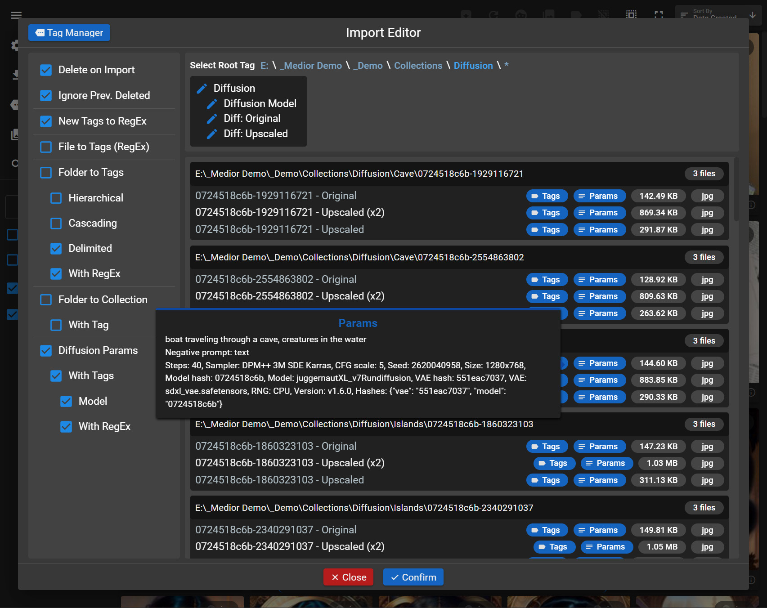Viewport: 767px width, 608px height.
Task: Click the asterisk at the breadcrumb end
Action: (507, 66)
